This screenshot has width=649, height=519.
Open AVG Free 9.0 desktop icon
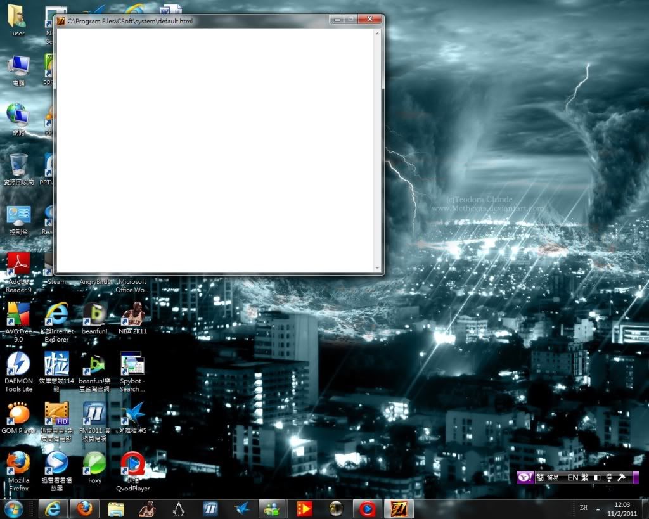[18, 316]
